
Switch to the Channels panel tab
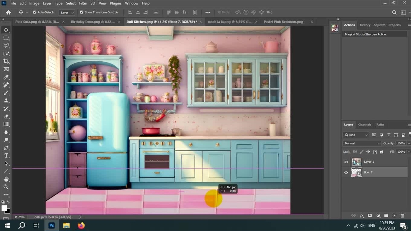364,124
